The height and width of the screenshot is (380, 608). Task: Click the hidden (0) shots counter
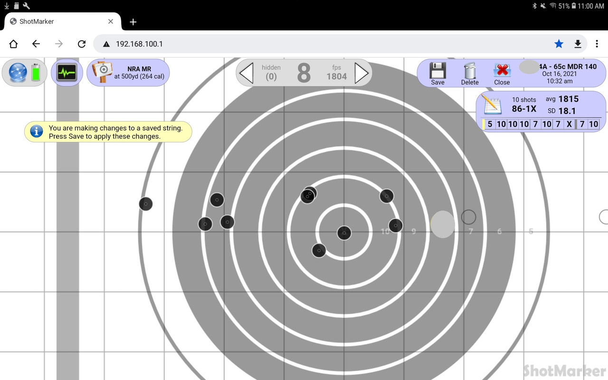(271, 73)
